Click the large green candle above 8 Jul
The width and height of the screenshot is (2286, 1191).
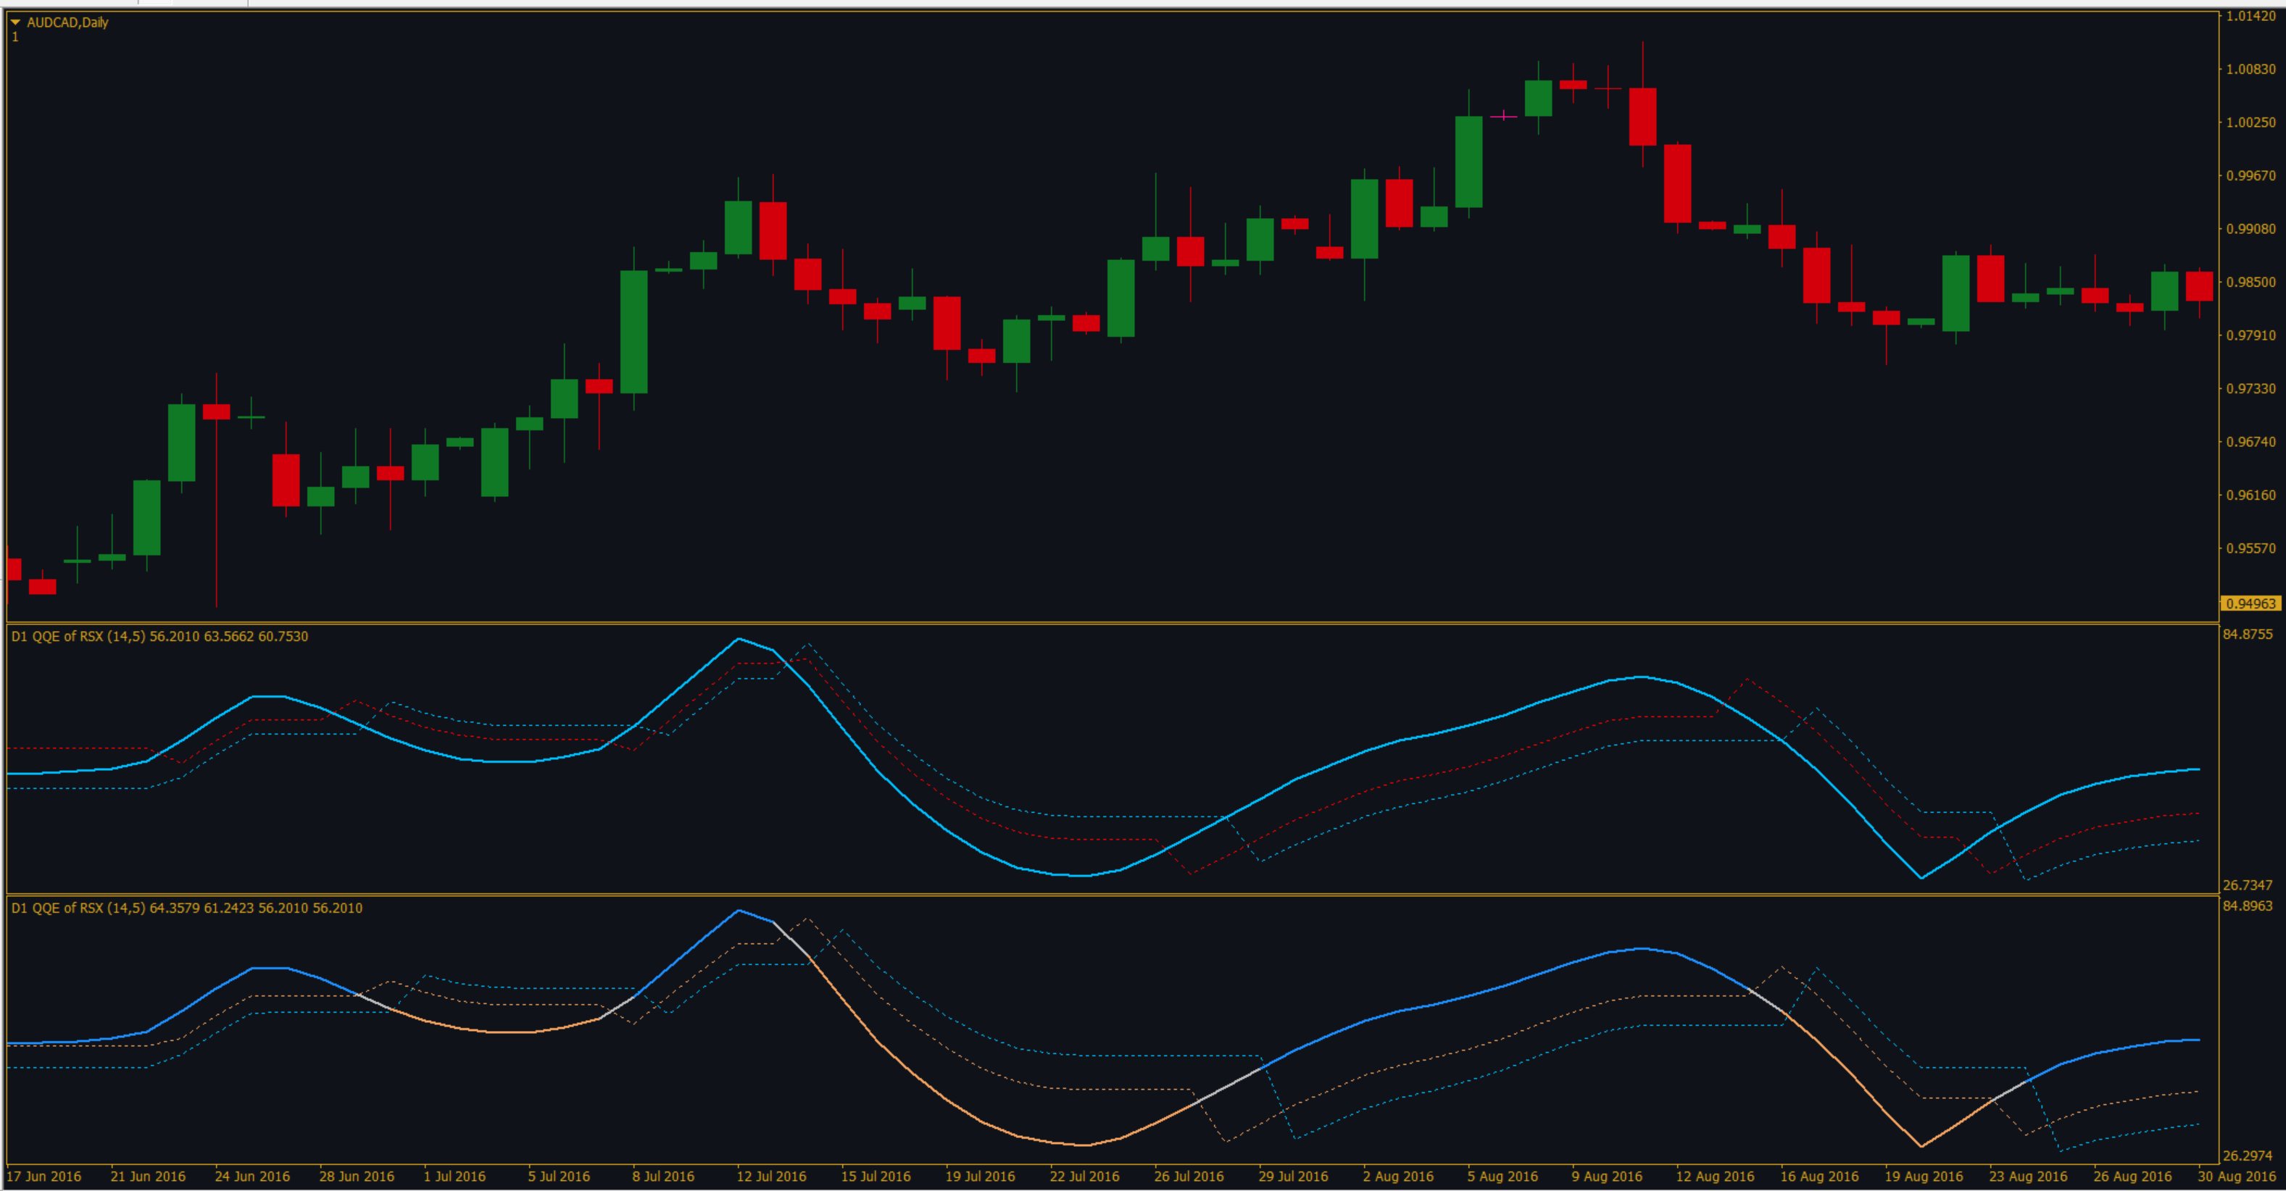[633, 331]
